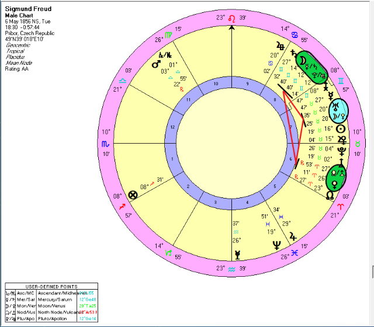Click the Mercury/Saturn midpoint in the green oval
374x327 pixels.
tap(311, 67)
